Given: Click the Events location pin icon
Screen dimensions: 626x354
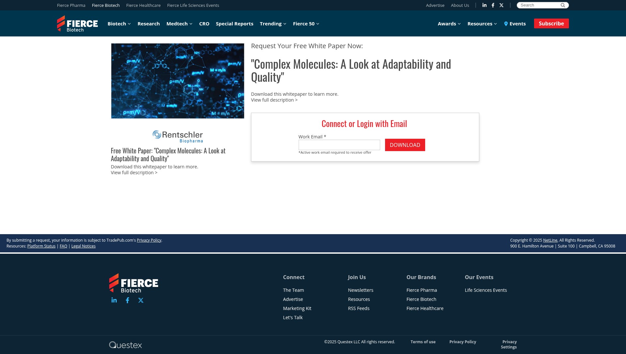Looking at the screenshot, I should coord(506,24).
